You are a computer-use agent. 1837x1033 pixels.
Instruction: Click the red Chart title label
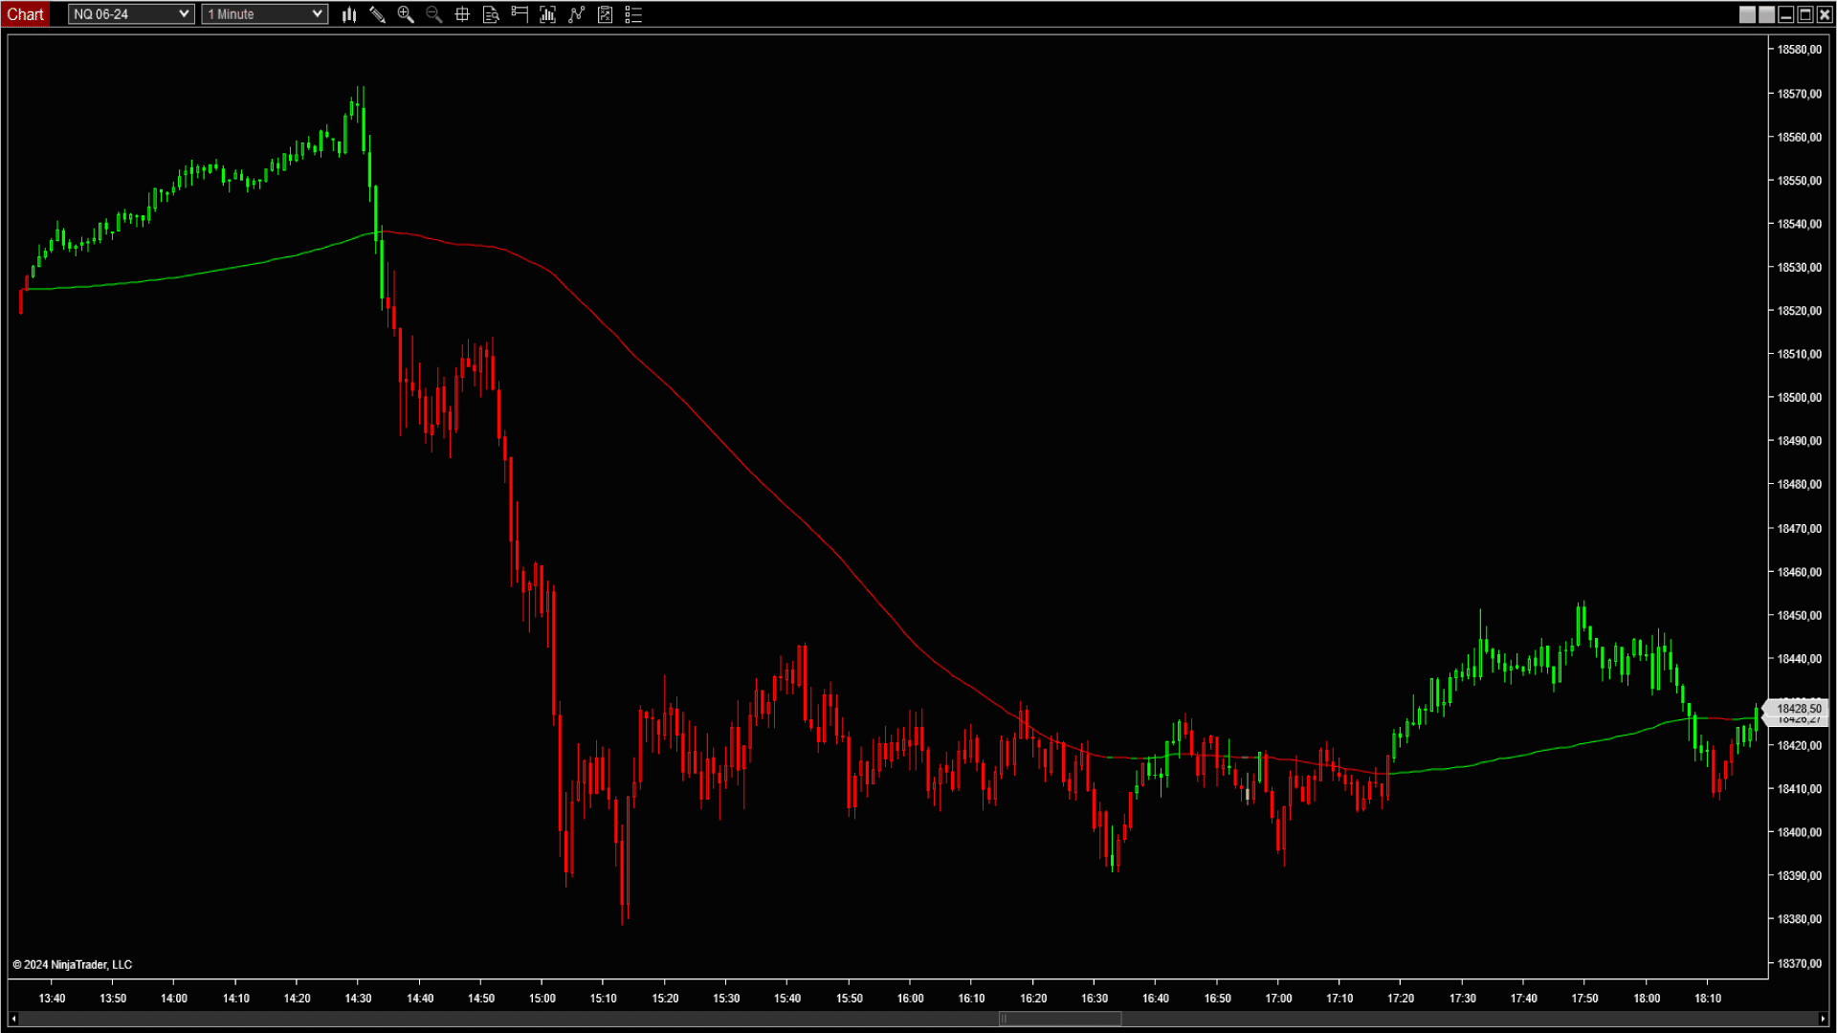tap(26, 14)
